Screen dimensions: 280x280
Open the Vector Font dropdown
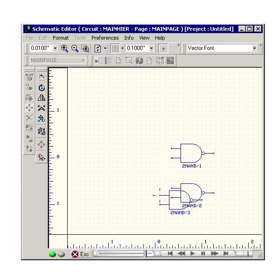pyautogui.click(x=254, y=48)
